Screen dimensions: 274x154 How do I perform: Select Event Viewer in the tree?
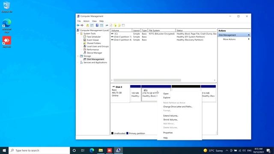pyautogui.click(x=93, y=40)
